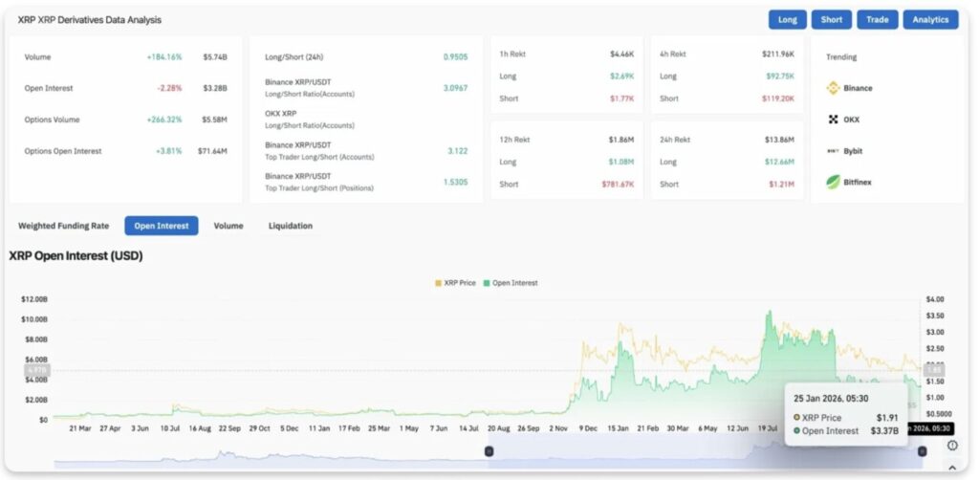This screenshot has height=480, width=979.
Task: Click the Binance exchange logo icon
Action: tap(833, 88)
